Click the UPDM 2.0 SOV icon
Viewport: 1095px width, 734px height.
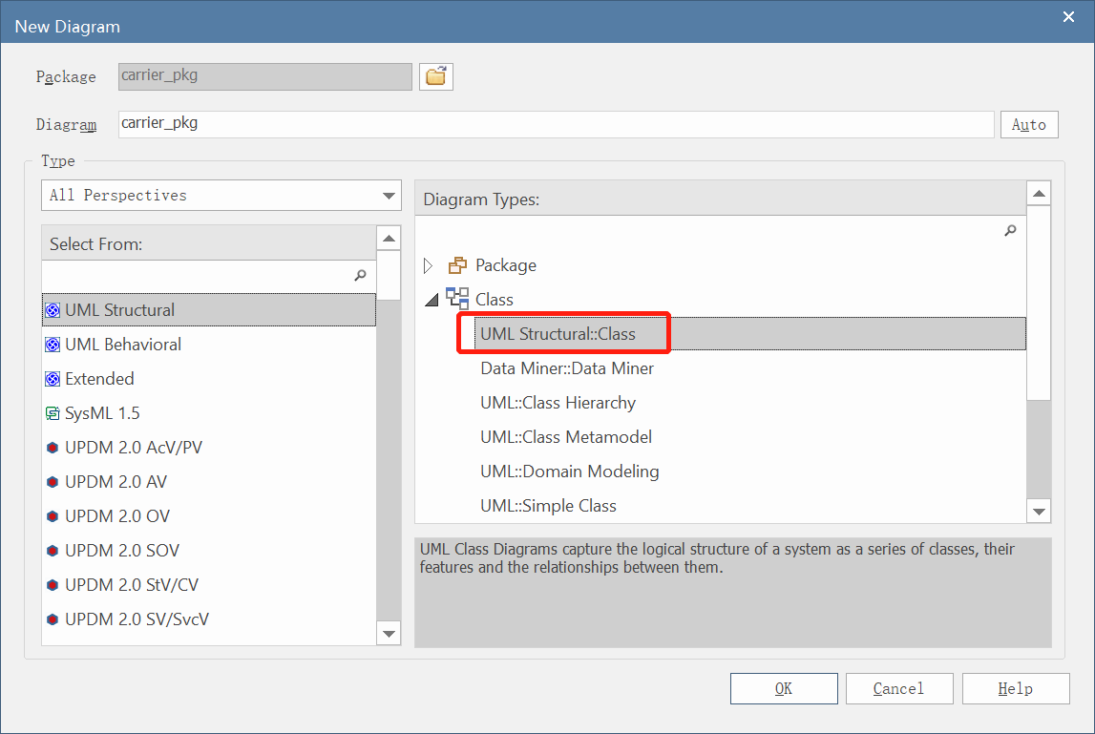(53, 551)
